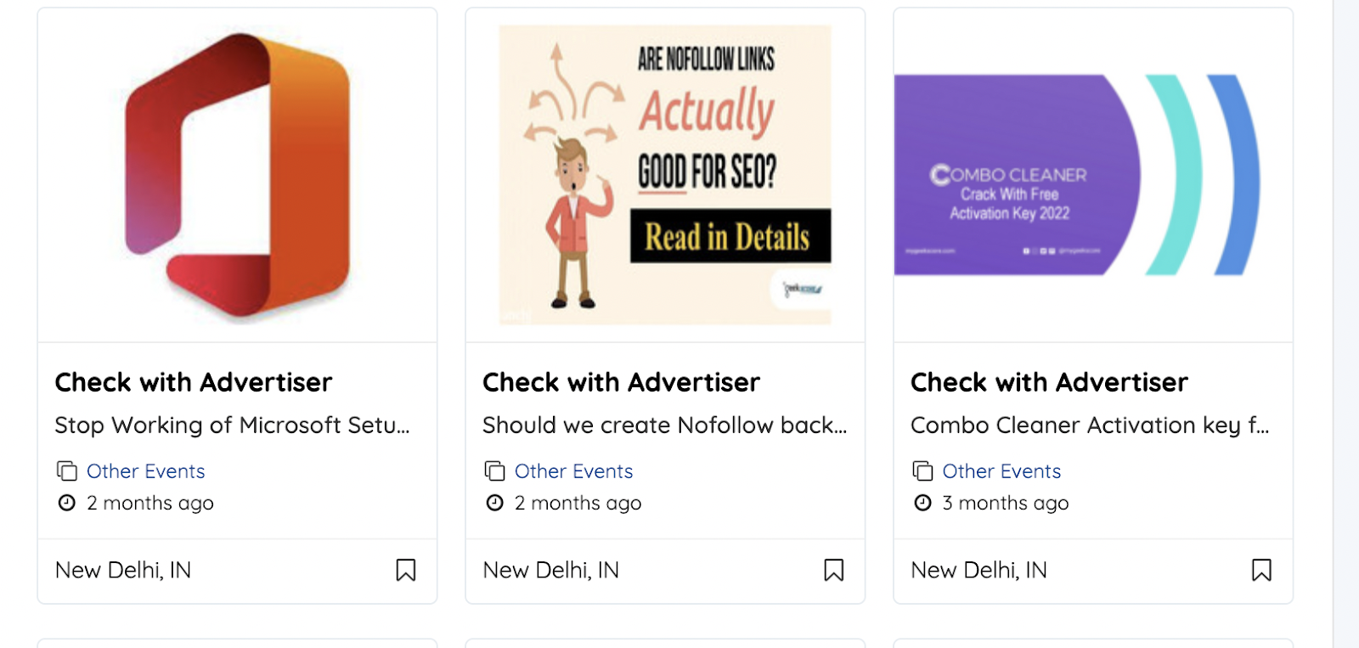
Task: Click category icon beside first Other Events
Action: tap(67, 471)
